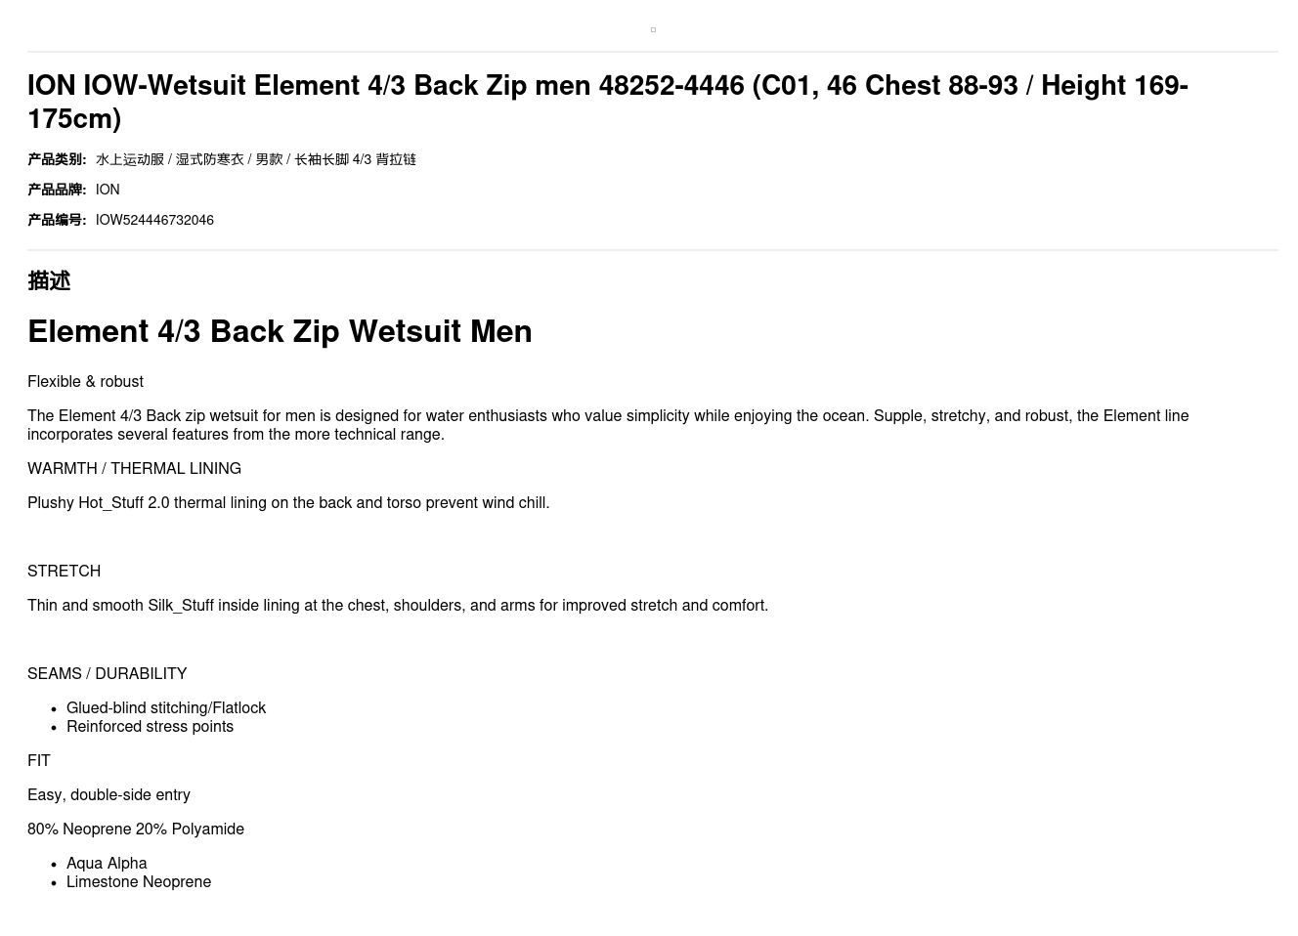Image resolution: width=1298 pixels, height=936 pixels.
Task: Click the Reinforced stress points bullet
Action: (x=150, y=727)
